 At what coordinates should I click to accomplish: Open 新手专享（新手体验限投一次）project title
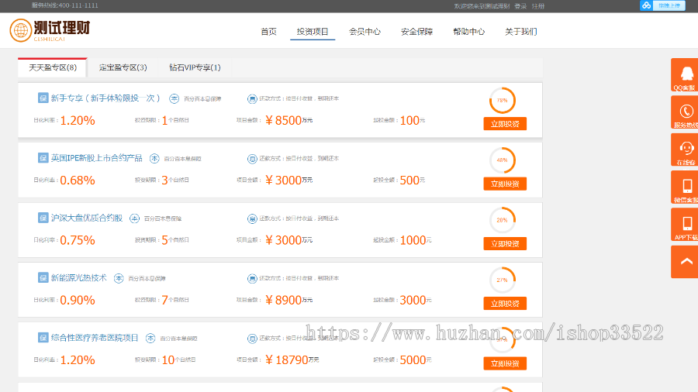105,98
